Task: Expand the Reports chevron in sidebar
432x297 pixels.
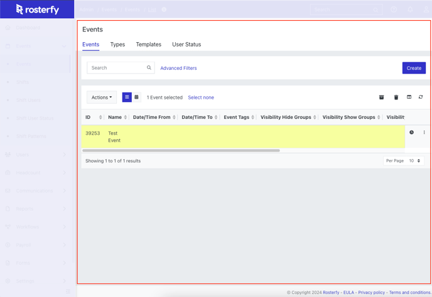Action: (65, 209)
